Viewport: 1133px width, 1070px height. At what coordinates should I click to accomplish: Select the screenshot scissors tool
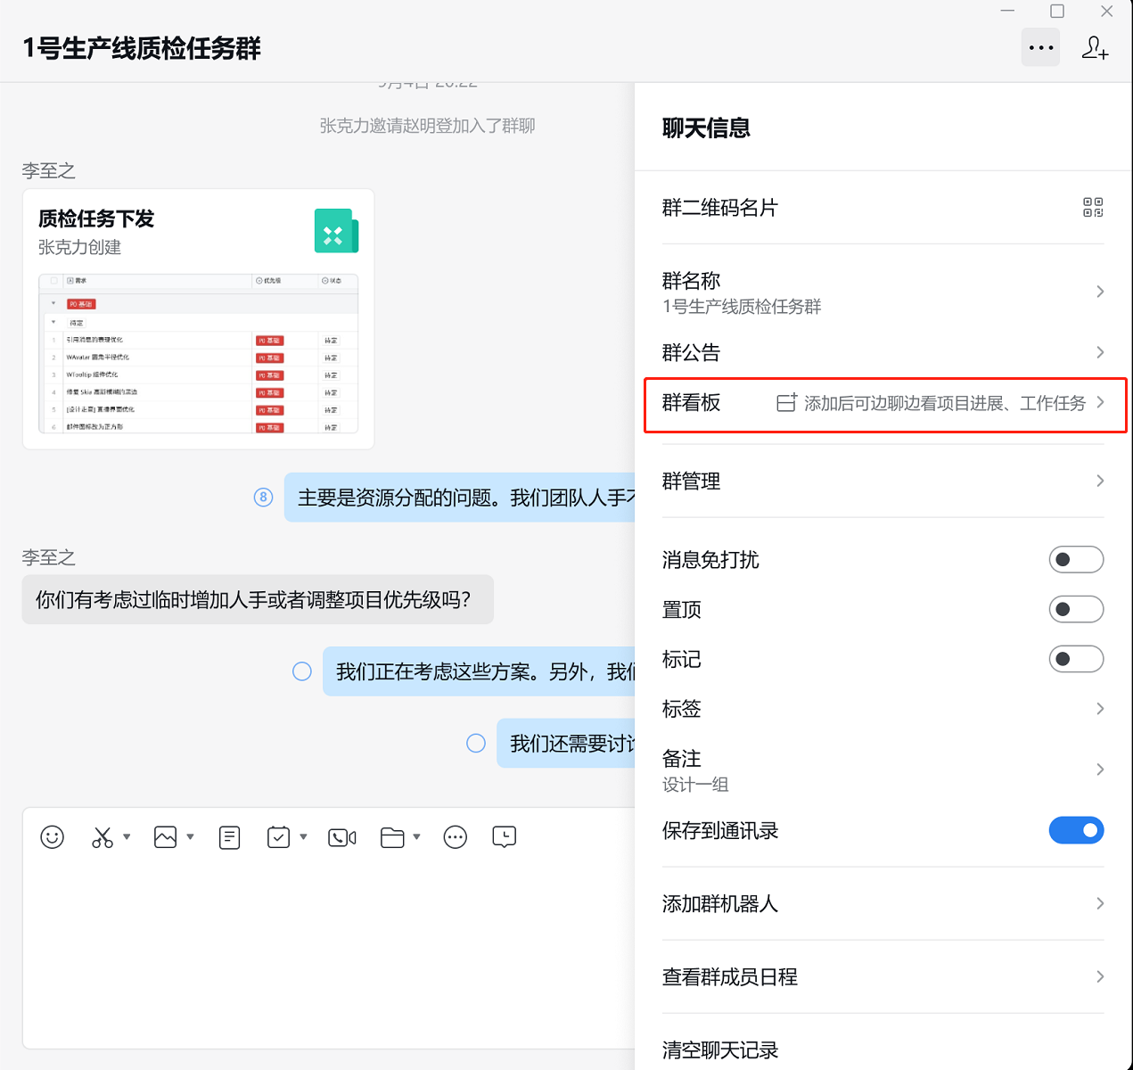pos(103,837)
